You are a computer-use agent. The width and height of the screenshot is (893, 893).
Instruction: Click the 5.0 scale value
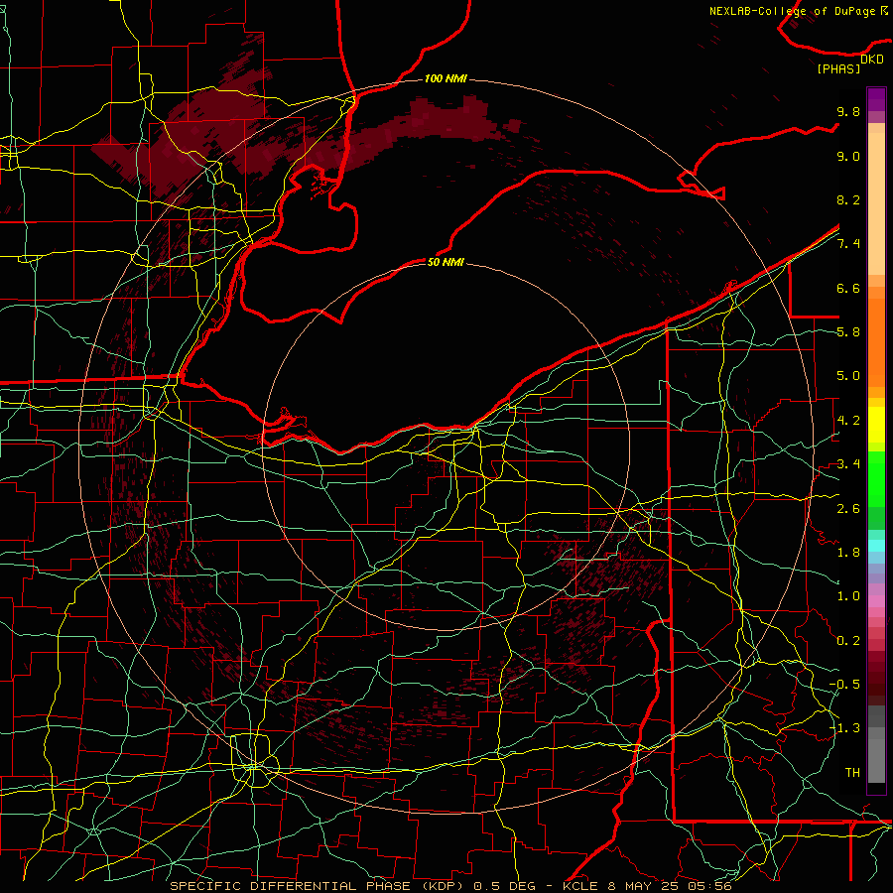[x=848, y=376]
